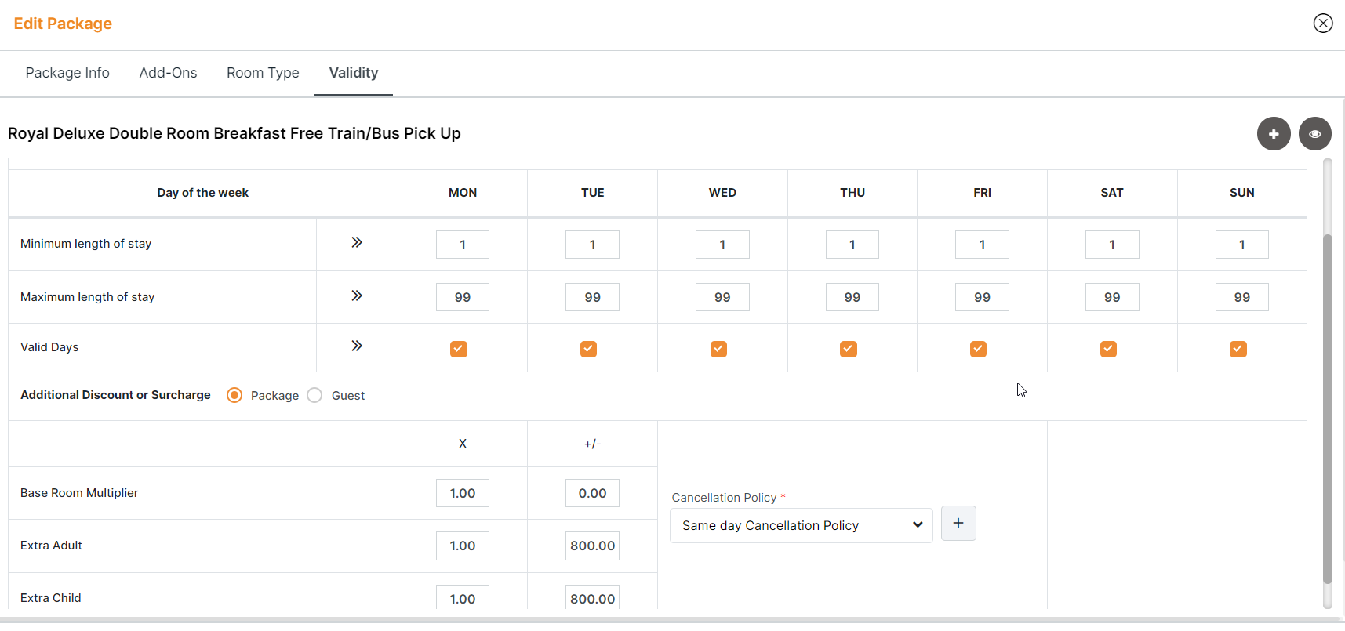Disable Sunday in Valid Days
This screenshot has width=1345, height=631.
(x=1238, y=349)
